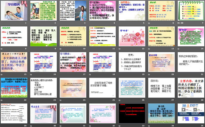Click the 01:00 timing label under slide 7
Image resolution: width=205 pixels, height=127 pixels.
coord(180,23)
